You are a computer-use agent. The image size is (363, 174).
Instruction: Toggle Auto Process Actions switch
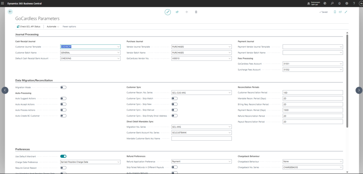63,110
